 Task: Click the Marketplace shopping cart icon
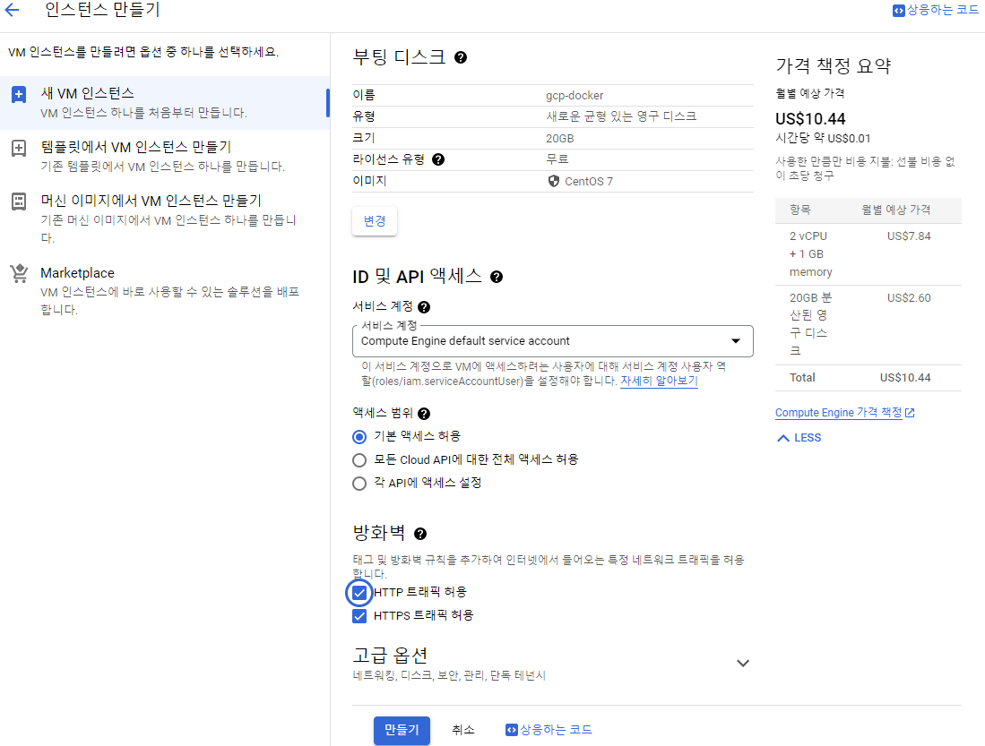(x=19, y=274)
